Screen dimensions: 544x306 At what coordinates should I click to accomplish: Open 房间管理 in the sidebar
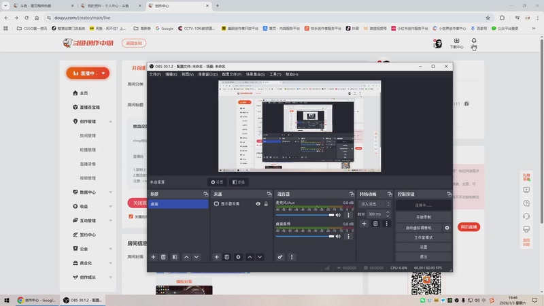click(x=88, y=135)
